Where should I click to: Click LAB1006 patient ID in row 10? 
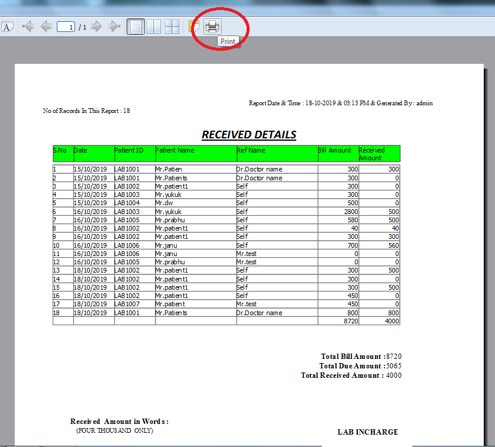point(127,245)
